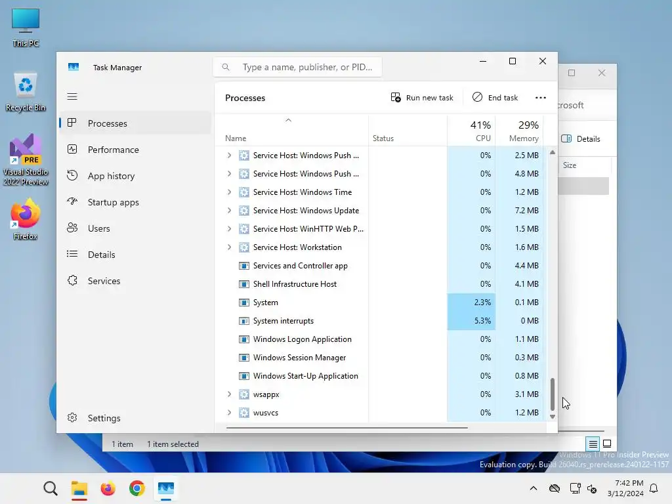672x504 pixels.
Task: Expand Service Host: WinHTTP Web P... row
Action: click(229, 229)
